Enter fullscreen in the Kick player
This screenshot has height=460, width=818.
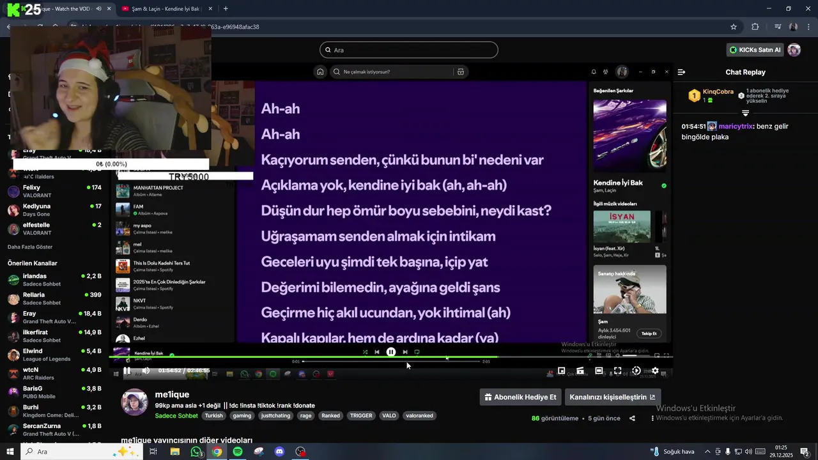click(x=617, y=371)
